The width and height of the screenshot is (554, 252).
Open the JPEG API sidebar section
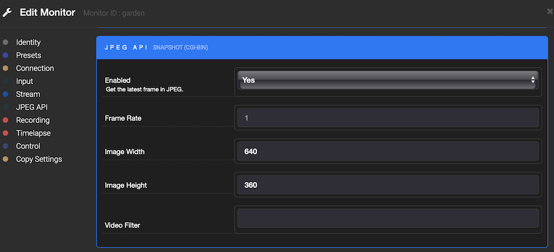tap(32, 107)
